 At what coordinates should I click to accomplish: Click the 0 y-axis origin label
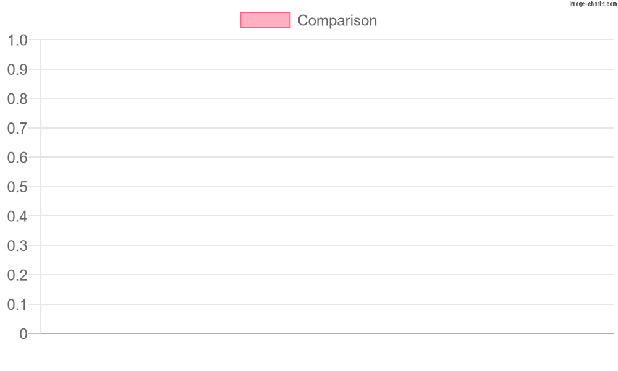click(23, 334)
